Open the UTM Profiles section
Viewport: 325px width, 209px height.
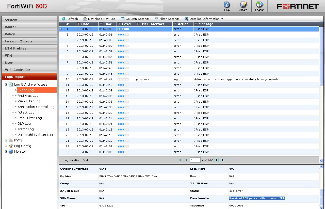[29, 48]
